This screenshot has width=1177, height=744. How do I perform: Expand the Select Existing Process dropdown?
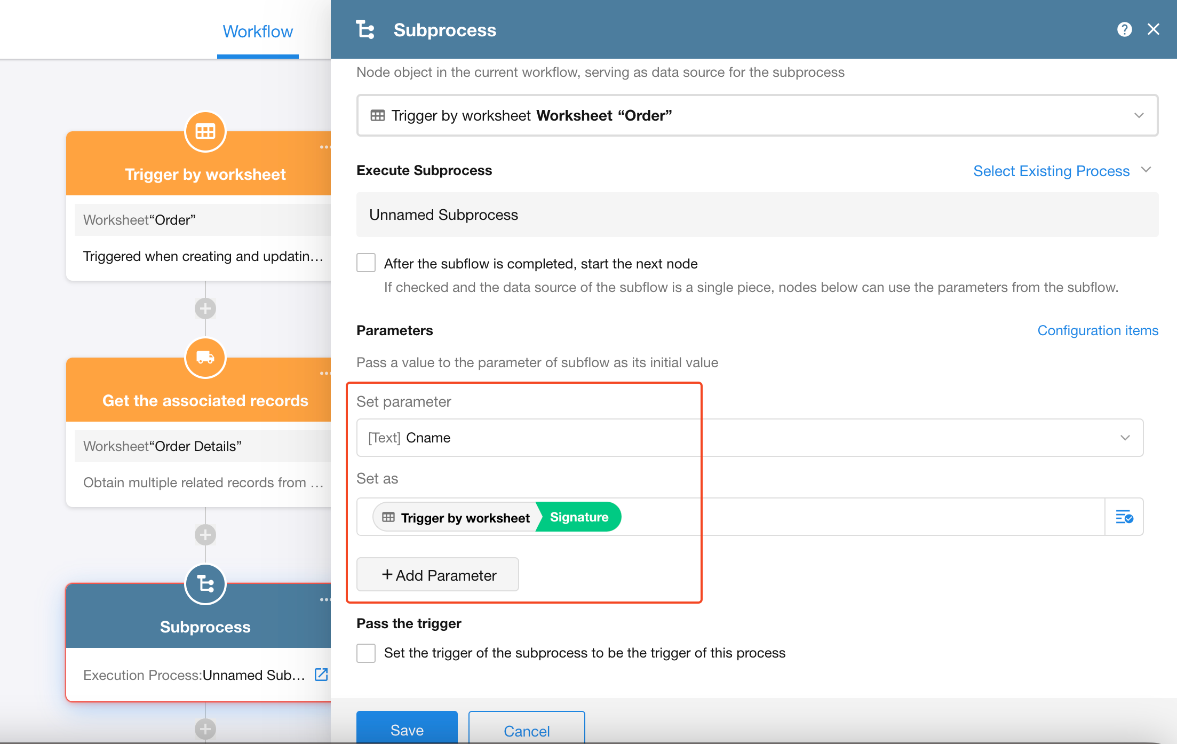pyautogui.click(x=1061, y=171)
